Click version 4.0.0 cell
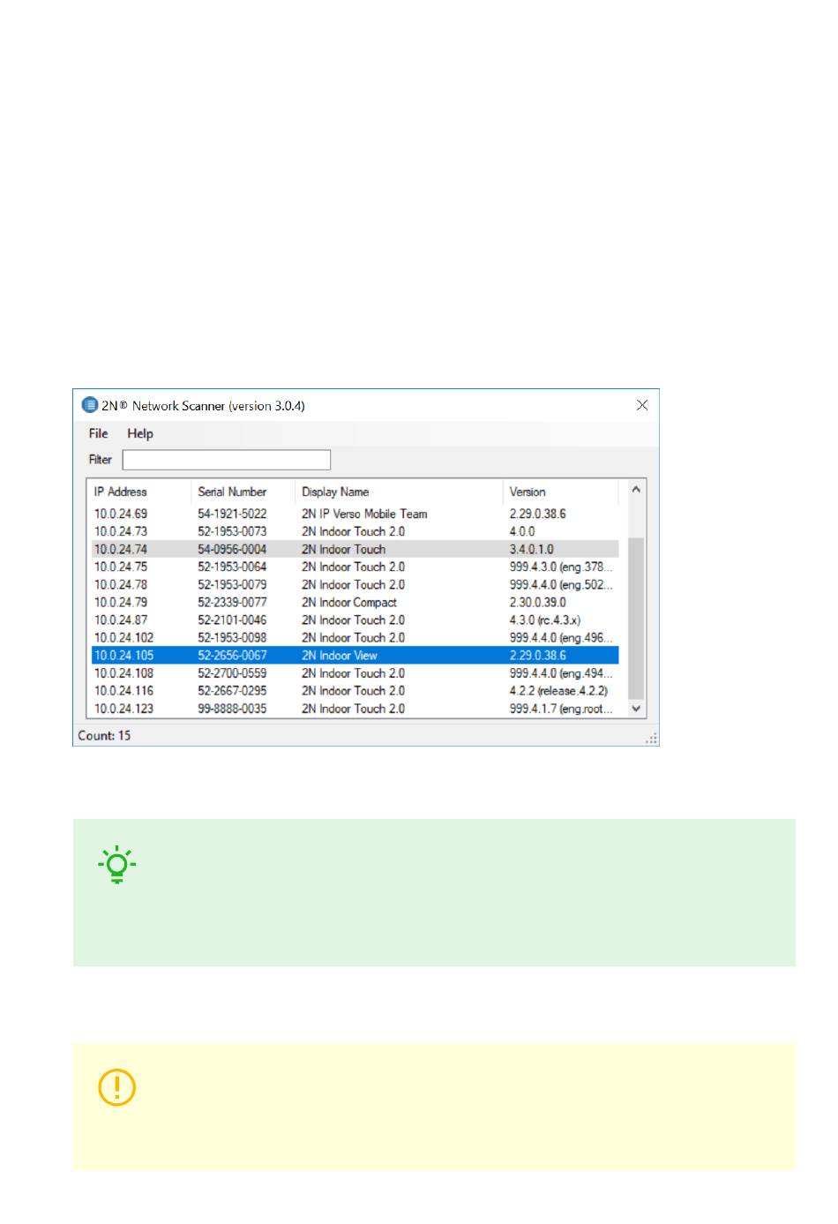 coord(522,531)
